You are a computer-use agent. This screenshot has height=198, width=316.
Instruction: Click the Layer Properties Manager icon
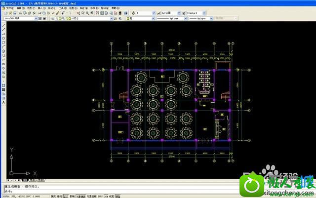[52, 18]
